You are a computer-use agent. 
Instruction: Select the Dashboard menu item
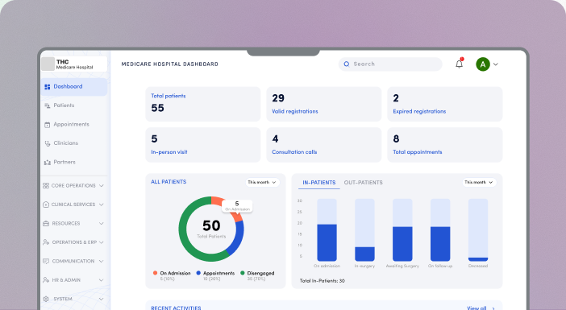(74, 87)
